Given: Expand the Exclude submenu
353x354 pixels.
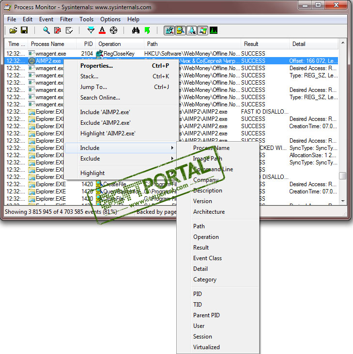Looking at the screenshot, I should (x=122, y=159).
